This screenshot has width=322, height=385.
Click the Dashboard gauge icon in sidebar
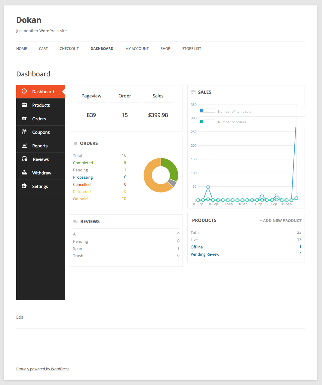[24, 91]
